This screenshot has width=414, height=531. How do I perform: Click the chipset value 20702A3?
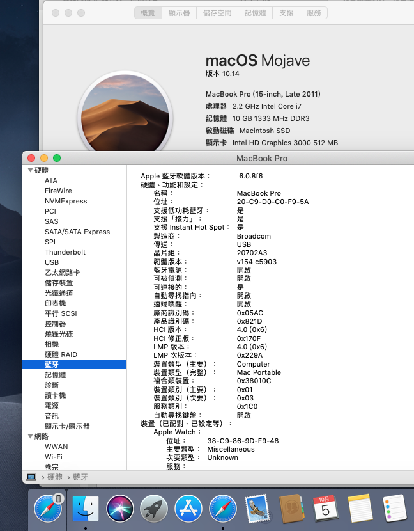[252, 253]
